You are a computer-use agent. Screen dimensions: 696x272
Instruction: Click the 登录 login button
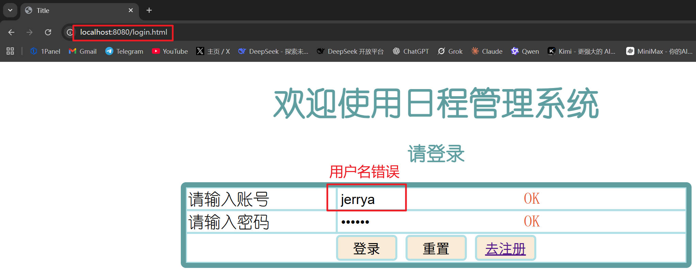(367, 248)
